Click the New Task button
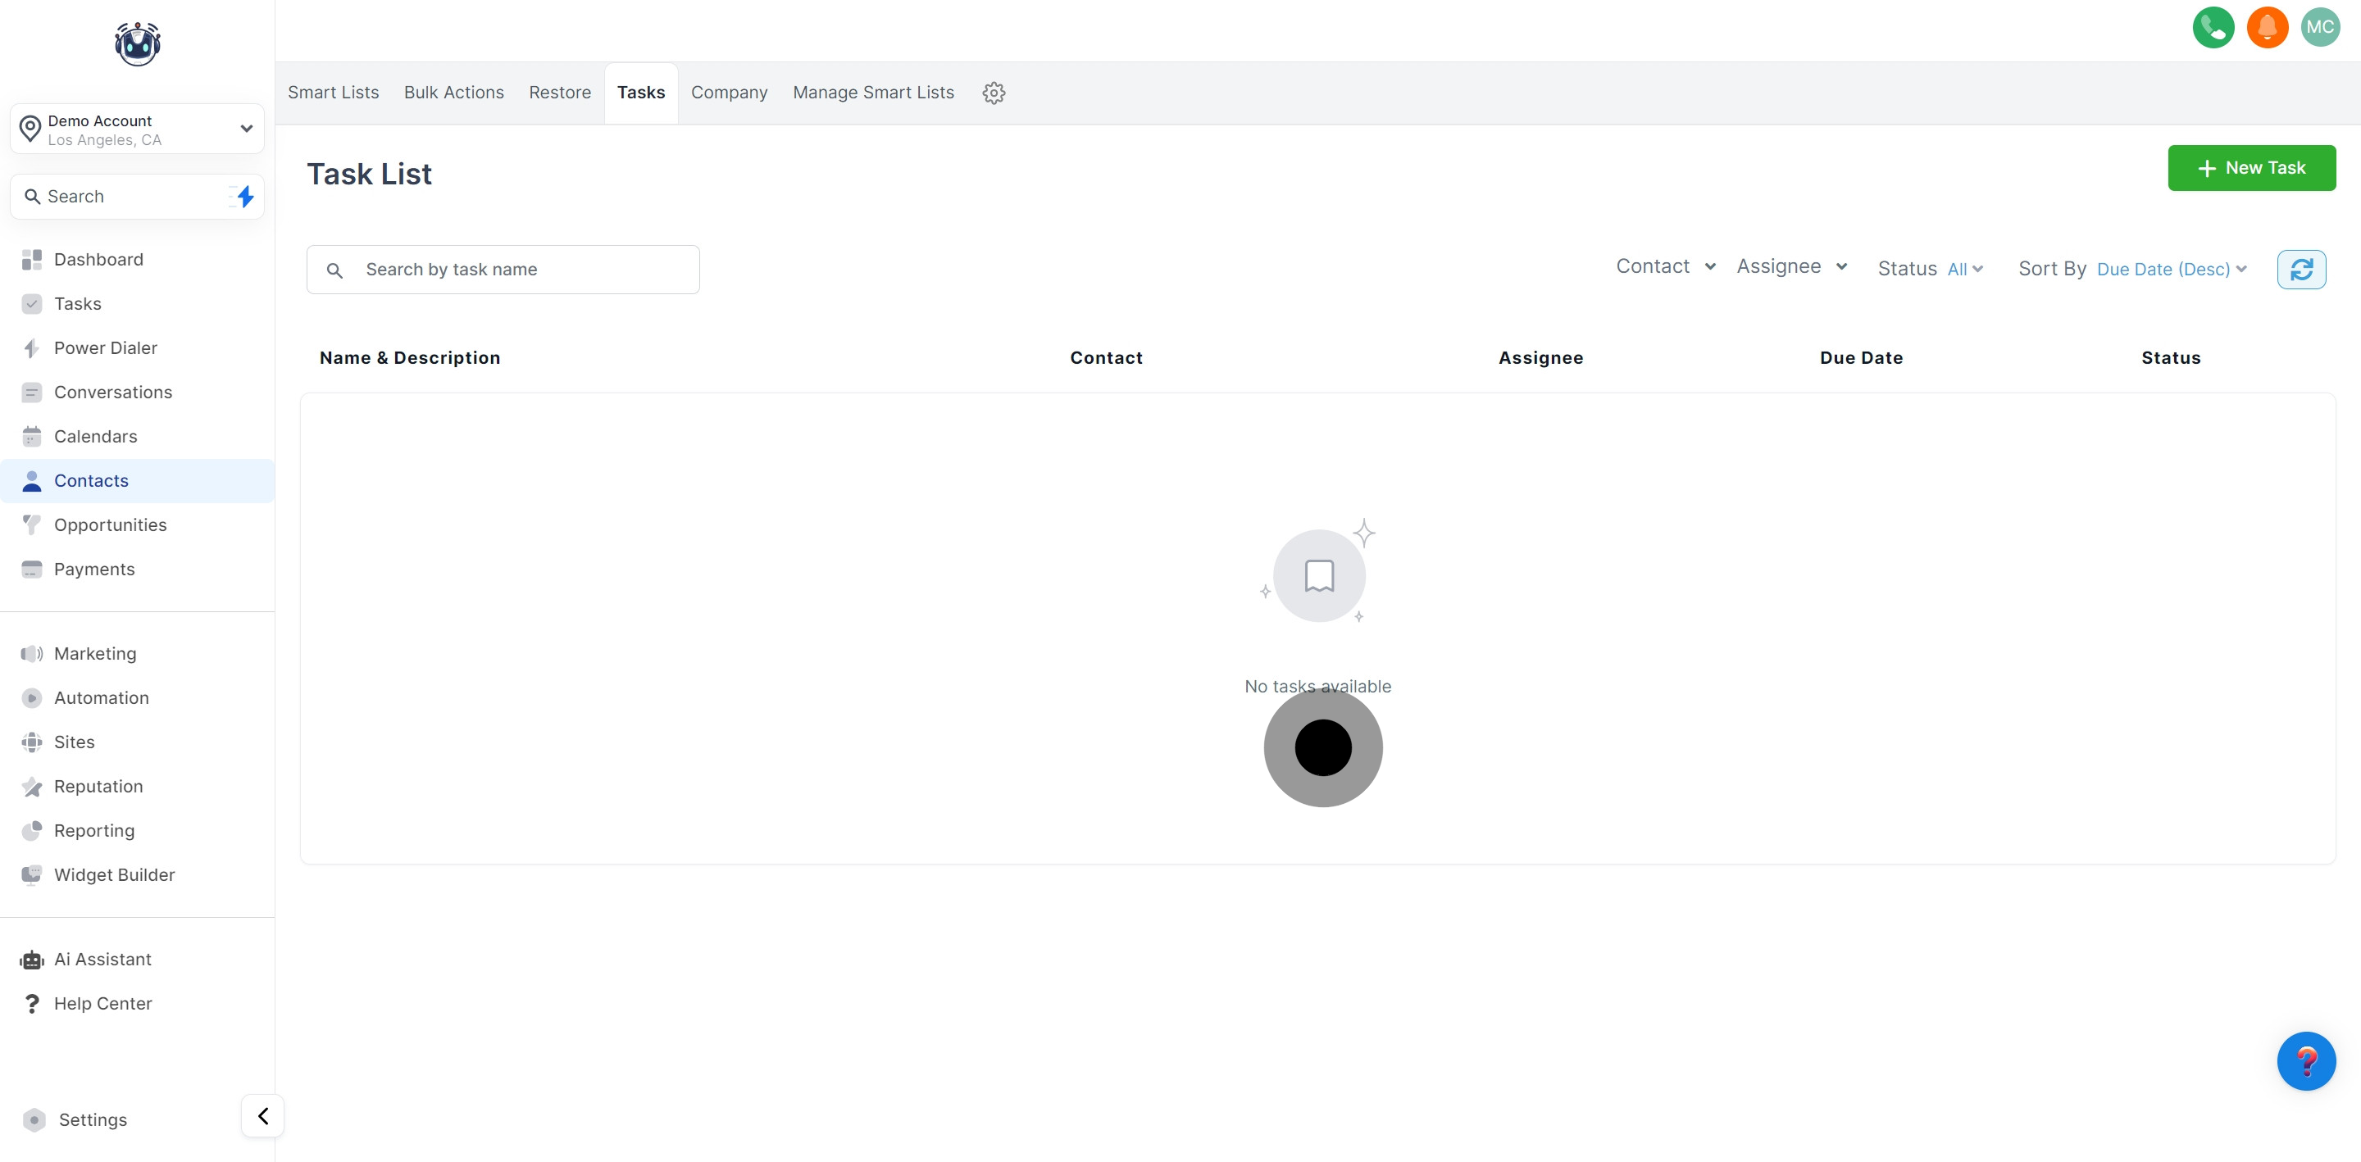The height and width of the screenshot is (1162, 2361). tap(2250, 168)
